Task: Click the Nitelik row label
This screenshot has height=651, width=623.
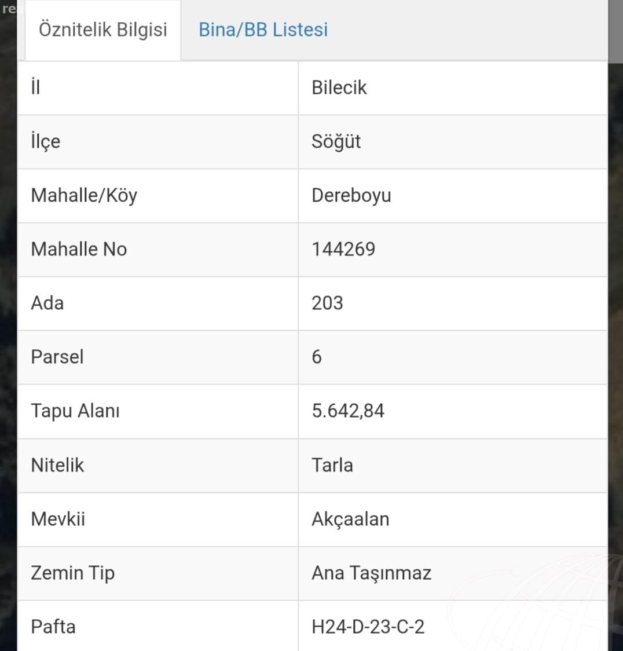Action: 57,465
